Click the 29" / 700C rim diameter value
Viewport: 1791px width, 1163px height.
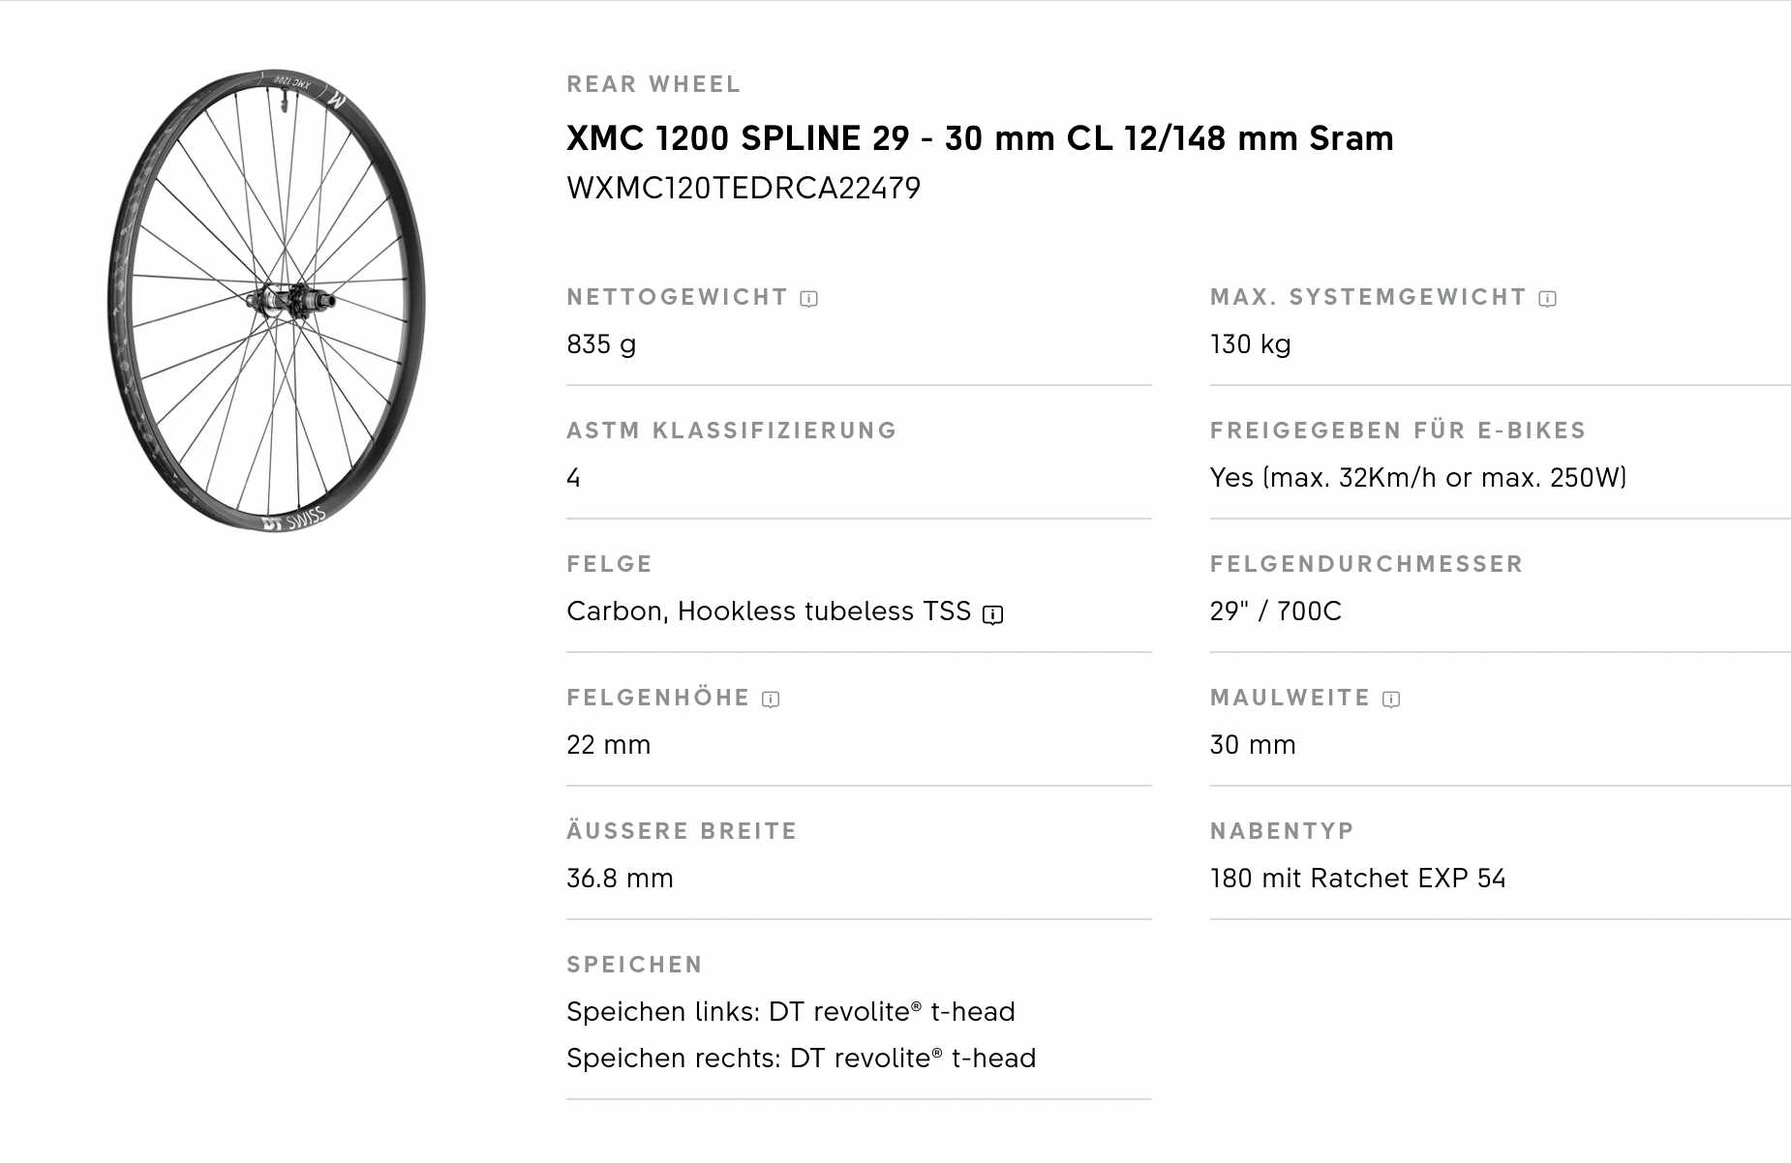1275,611
